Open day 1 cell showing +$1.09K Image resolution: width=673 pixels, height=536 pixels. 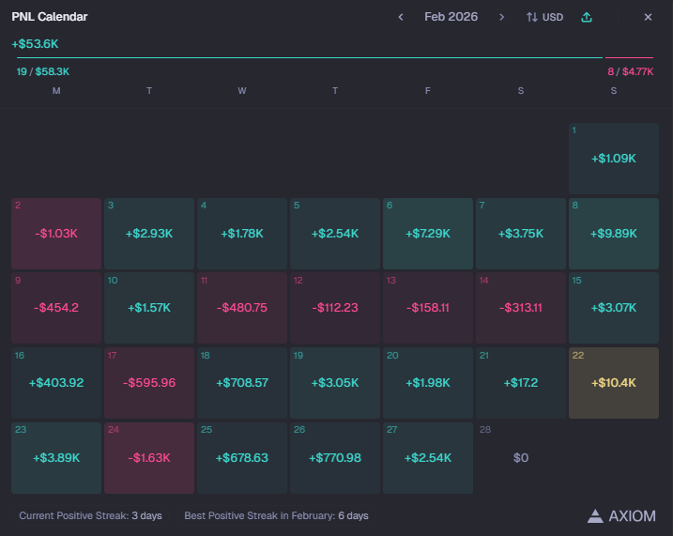click(x=613, y=159)
